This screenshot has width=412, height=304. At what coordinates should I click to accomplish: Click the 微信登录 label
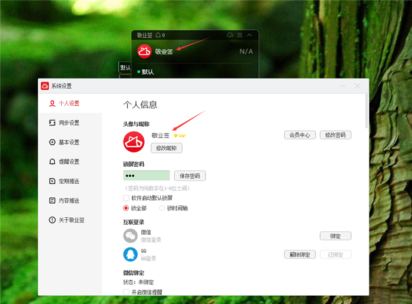point(151,240)
